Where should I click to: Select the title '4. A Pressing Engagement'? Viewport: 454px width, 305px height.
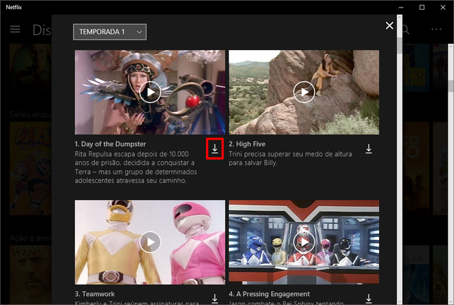point(269,294)
